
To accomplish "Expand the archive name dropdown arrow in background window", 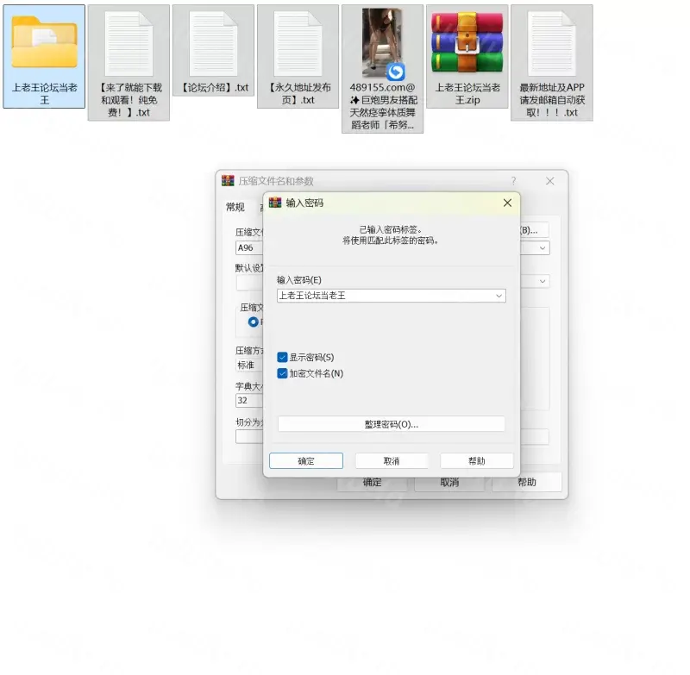I will (543, 248).
